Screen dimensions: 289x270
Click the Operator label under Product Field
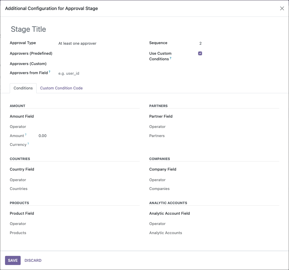tap(18, 224)
